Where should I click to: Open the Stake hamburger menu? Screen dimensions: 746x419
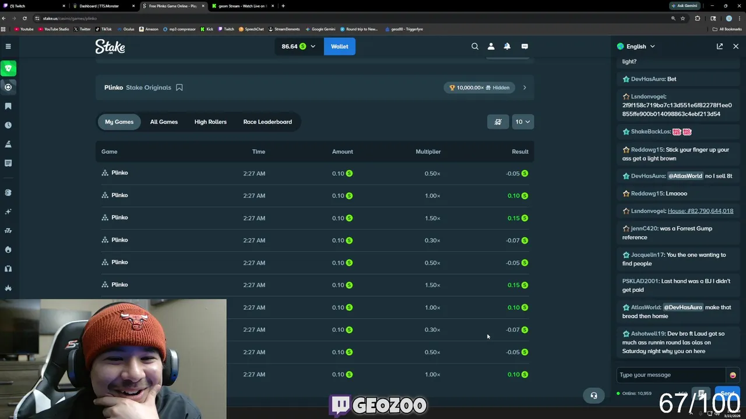point(8,46)
